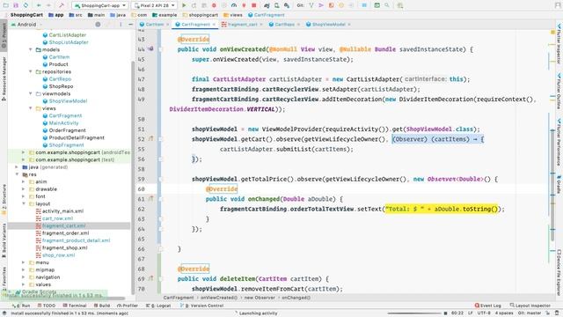Save all files with the disk icon
Screen dimensions: 563x317
(x=16, y=5)
